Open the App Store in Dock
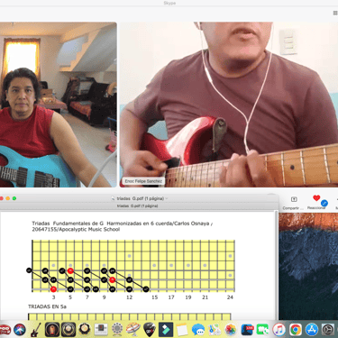This screenshot has height=338, width=338. click(x=312, y=330)
